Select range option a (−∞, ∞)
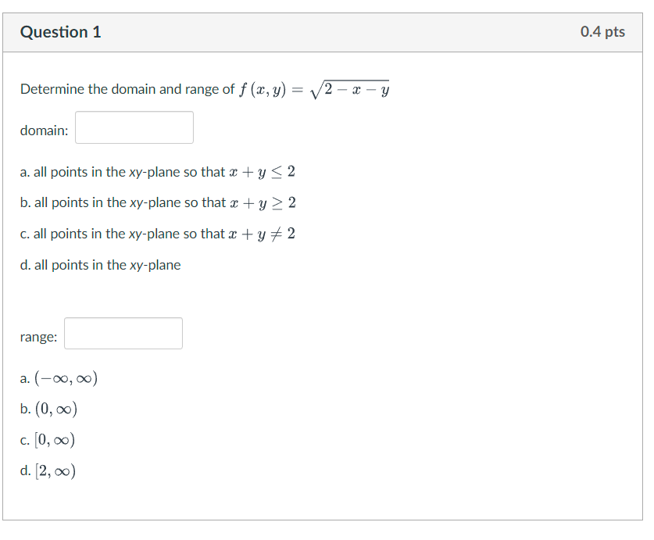654x540 pixels. click(x=59, y=378)
